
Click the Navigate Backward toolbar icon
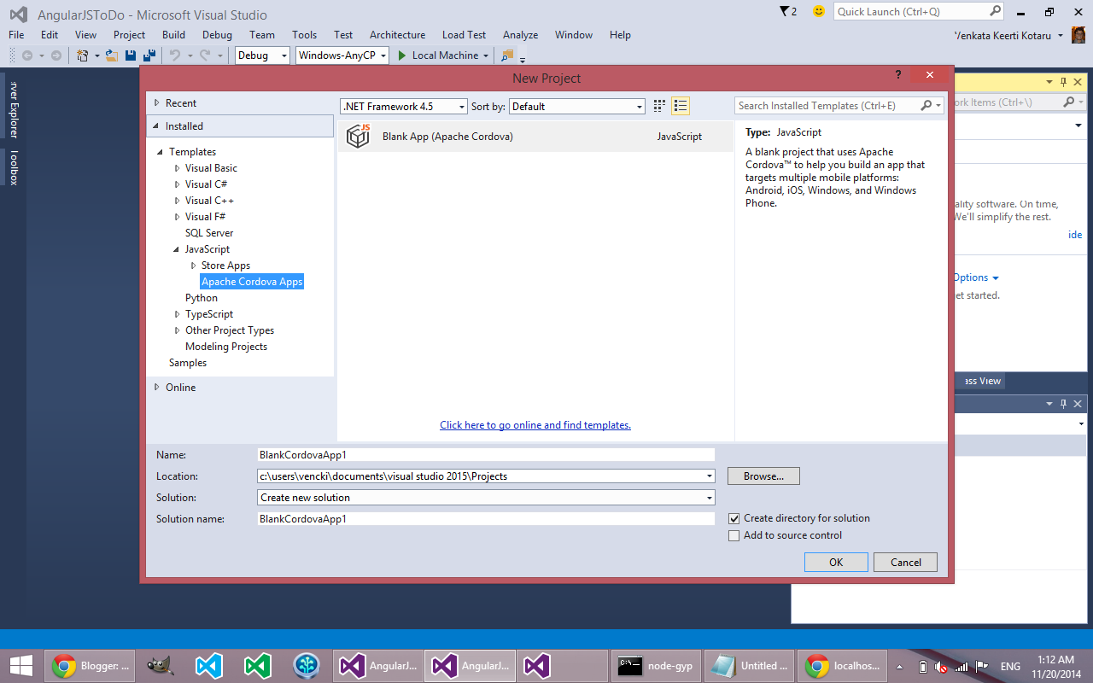click(x=28, y=54)
